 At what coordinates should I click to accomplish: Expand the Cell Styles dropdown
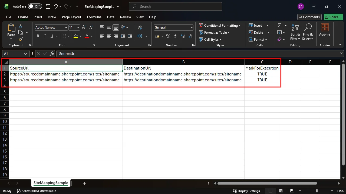tap(210, 40)
